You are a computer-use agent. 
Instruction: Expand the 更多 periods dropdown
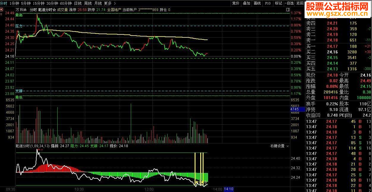point(108,3)
